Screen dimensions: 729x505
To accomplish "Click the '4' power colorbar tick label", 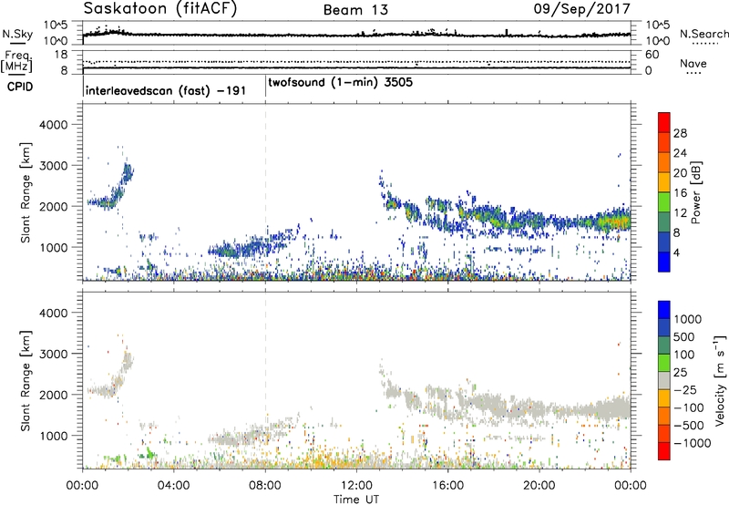I will (x=676, y=252).
